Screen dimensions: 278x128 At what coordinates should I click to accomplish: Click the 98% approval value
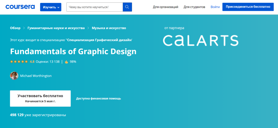point(73,62)
